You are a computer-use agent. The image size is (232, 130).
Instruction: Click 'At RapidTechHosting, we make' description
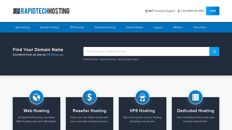click(36, 117)
